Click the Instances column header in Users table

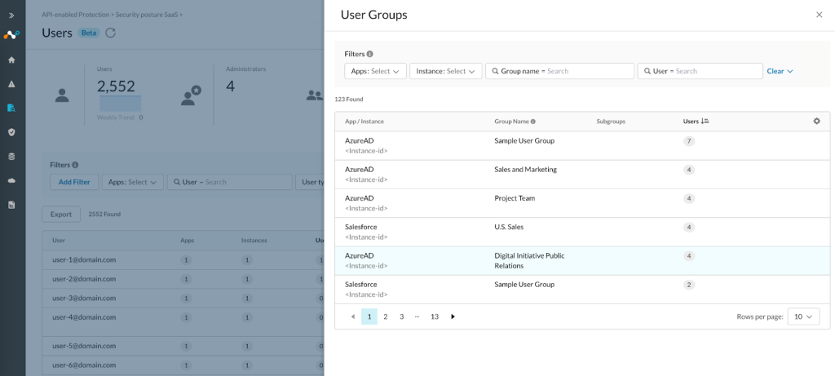point(254,240)
